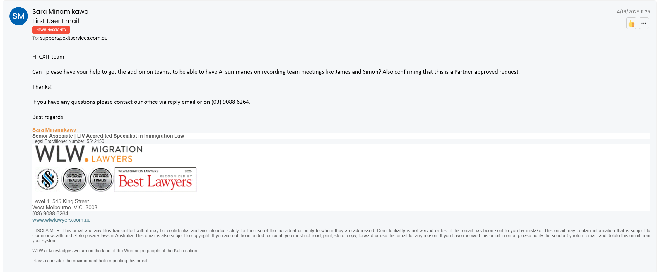Click the Level 1, 545 King Street address
Viewport: 657px width, 272px height.
coord(61,201)
